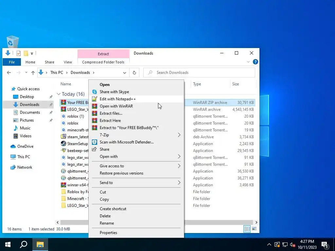Click the Refresh button next to address bar
This screenshot has height=251, width=335.
[134, 73]
